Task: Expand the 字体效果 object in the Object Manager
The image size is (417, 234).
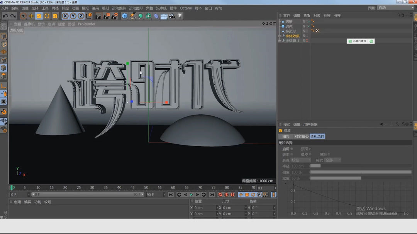Action: pyautogui.click(x=279, y=35)
